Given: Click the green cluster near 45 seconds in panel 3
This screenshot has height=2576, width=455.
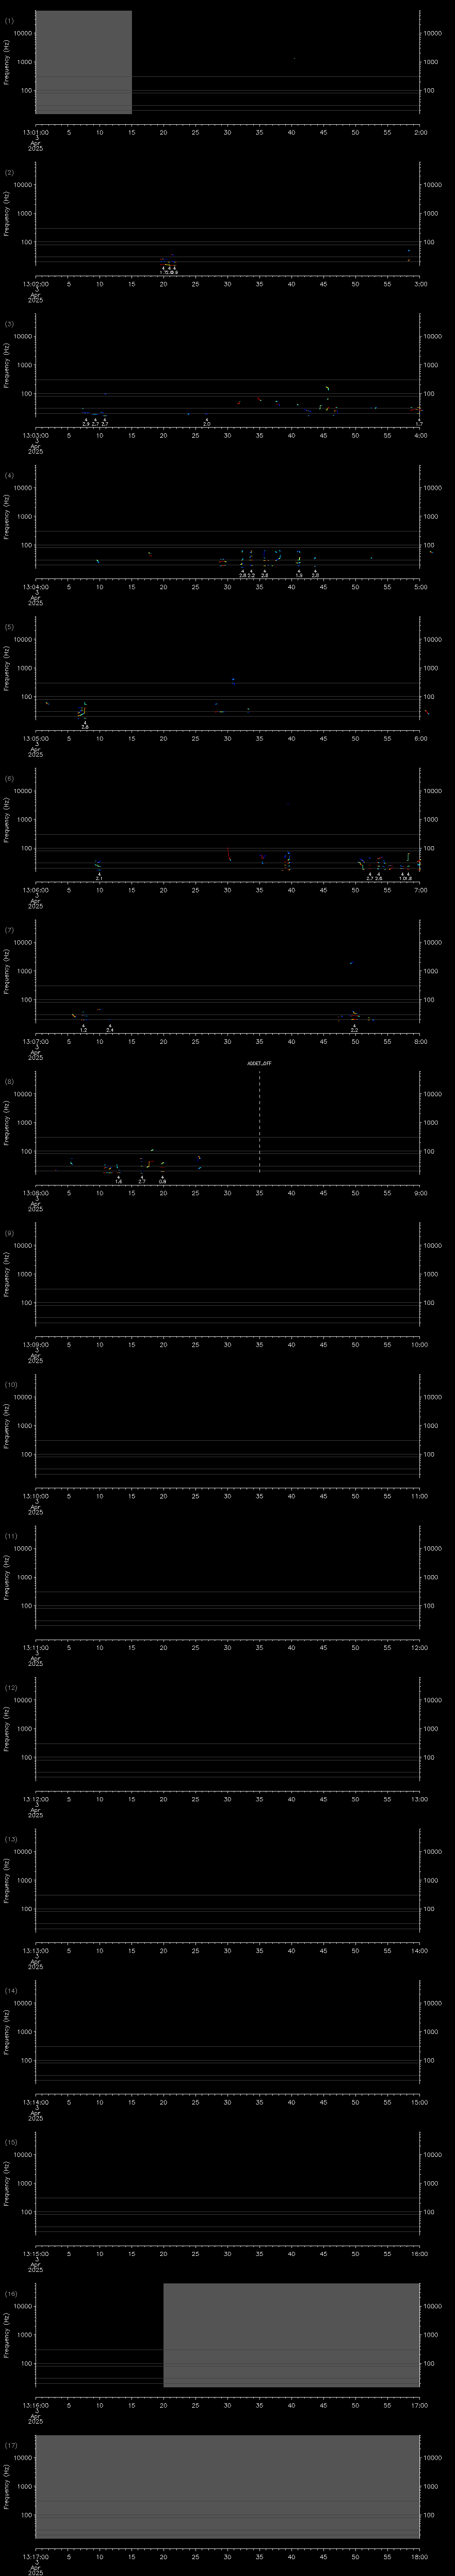Looking at the screenshot, I should (x=327, y=389).
